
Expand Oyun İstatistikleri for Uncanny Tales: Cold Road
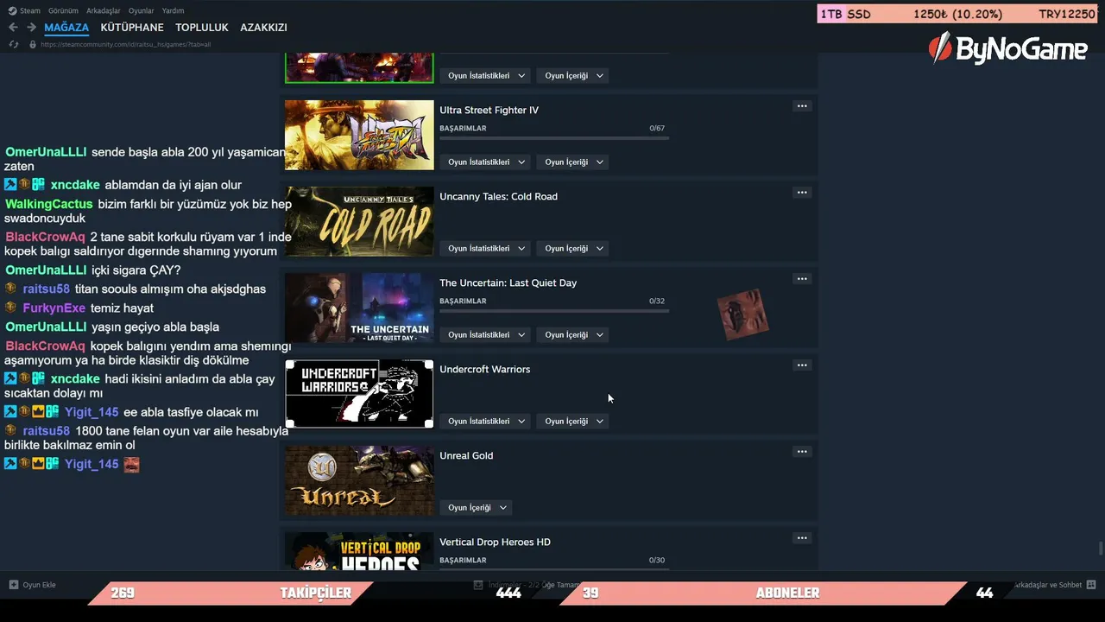point(486,249)
